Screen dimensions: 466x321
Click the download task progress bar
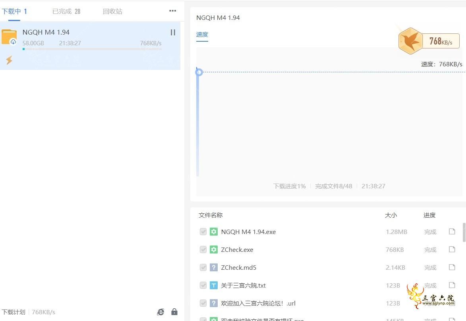tap(92, 49)
